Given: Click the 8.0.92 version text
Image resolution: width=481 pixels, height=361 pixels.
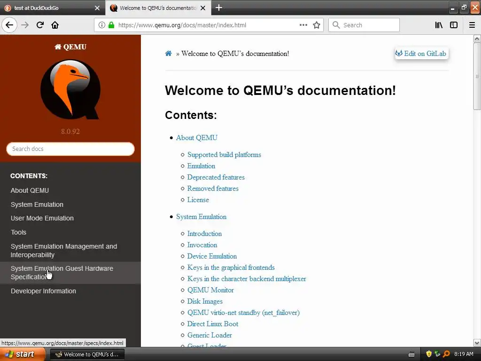Looking at the screenshot, I should click(x=70, y=132).
